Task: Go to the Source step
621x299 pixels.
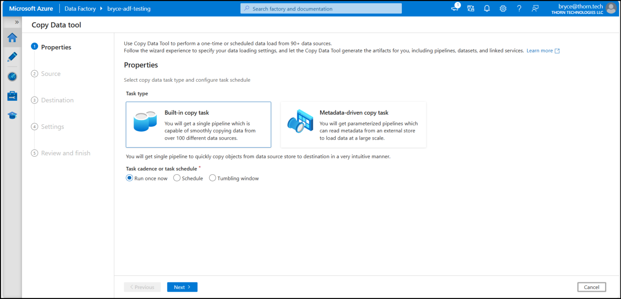Action: [51, 73]
